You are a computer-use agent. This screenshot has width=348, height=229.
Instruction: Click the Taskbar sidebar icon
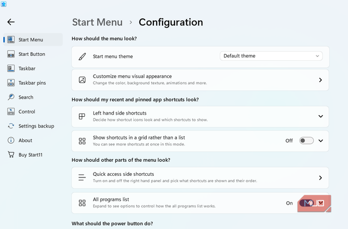(11, 68)
